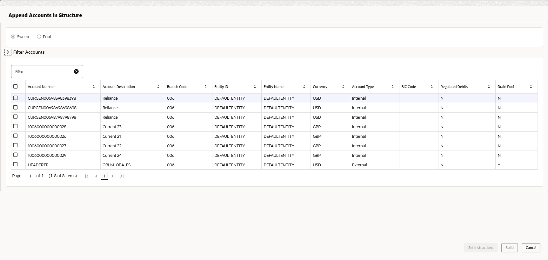Select page 1 in pagination

104,176
